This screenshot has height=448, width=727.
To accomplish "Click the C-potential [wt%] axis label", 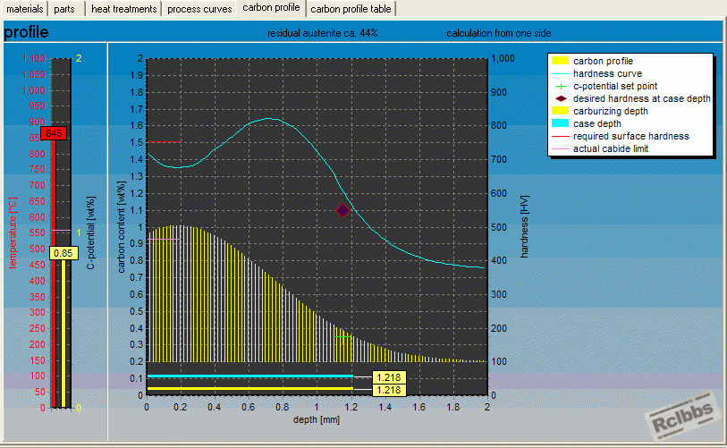I will [x=90, y=232].
